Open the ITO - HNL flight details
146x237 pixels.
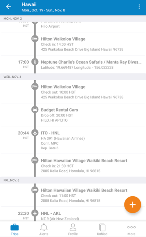(73, 140)
